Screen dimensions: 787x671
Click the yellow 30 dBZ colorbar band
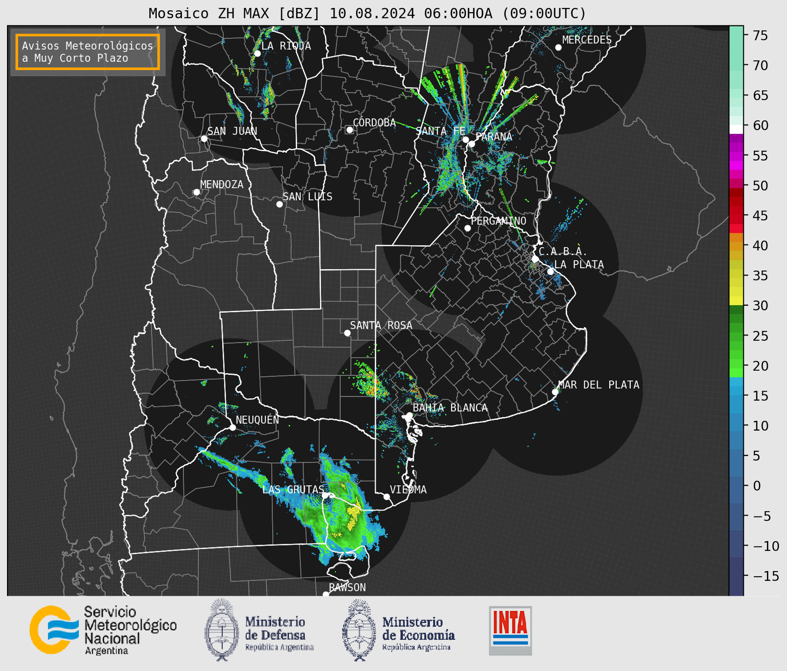pyautogui.click(x=736, y=301)
